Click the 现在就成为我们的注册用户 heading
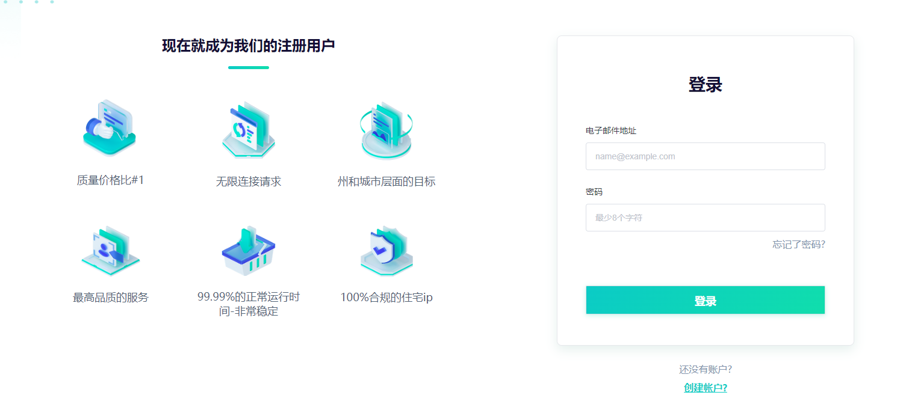The height and width of the screenshot is (416, 906). (248, 46)
